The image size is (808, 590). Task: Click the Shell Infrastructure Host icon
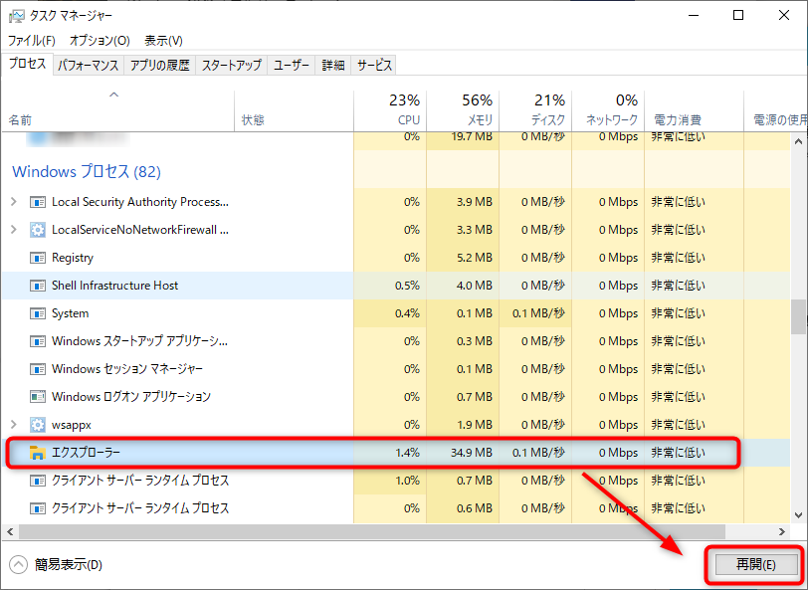(38, 286)
